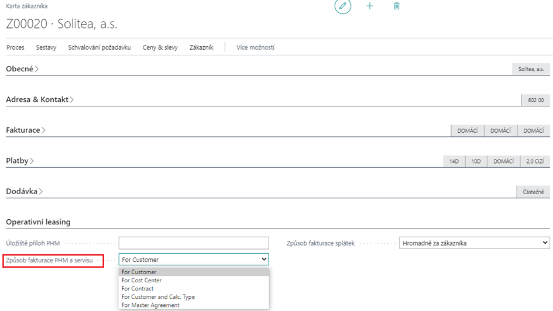The width and height of the screenshot is (553, 311).
Task: Open Schvalování požadavku menu
Action: point(99,47)
